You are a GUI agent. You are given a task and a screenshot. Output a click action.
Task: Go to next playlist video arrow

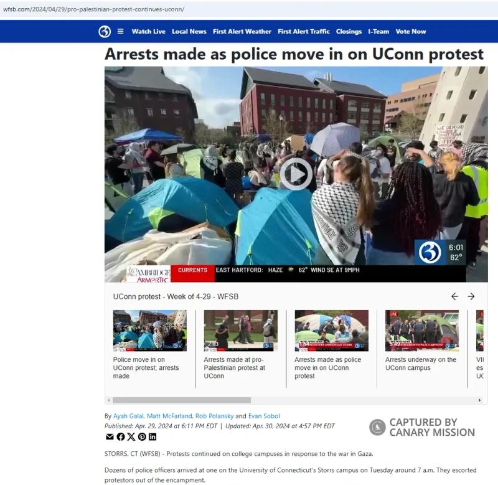(471, 296)
